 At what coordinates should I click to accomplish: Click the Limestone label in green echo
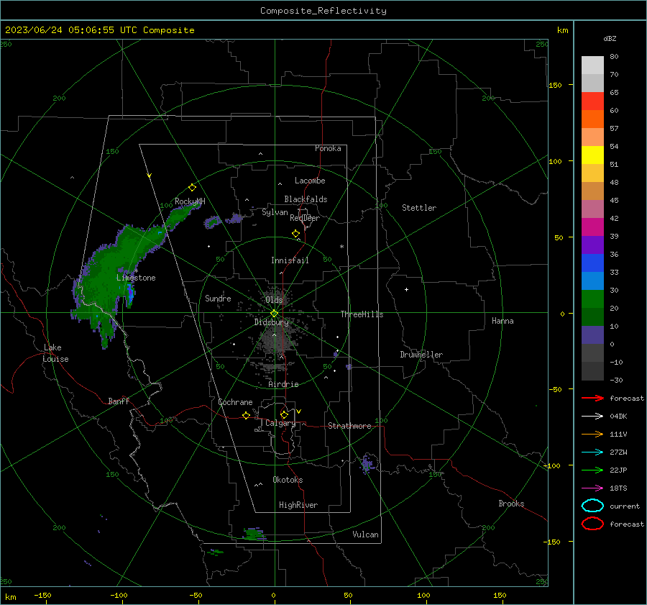click(136, 278)
